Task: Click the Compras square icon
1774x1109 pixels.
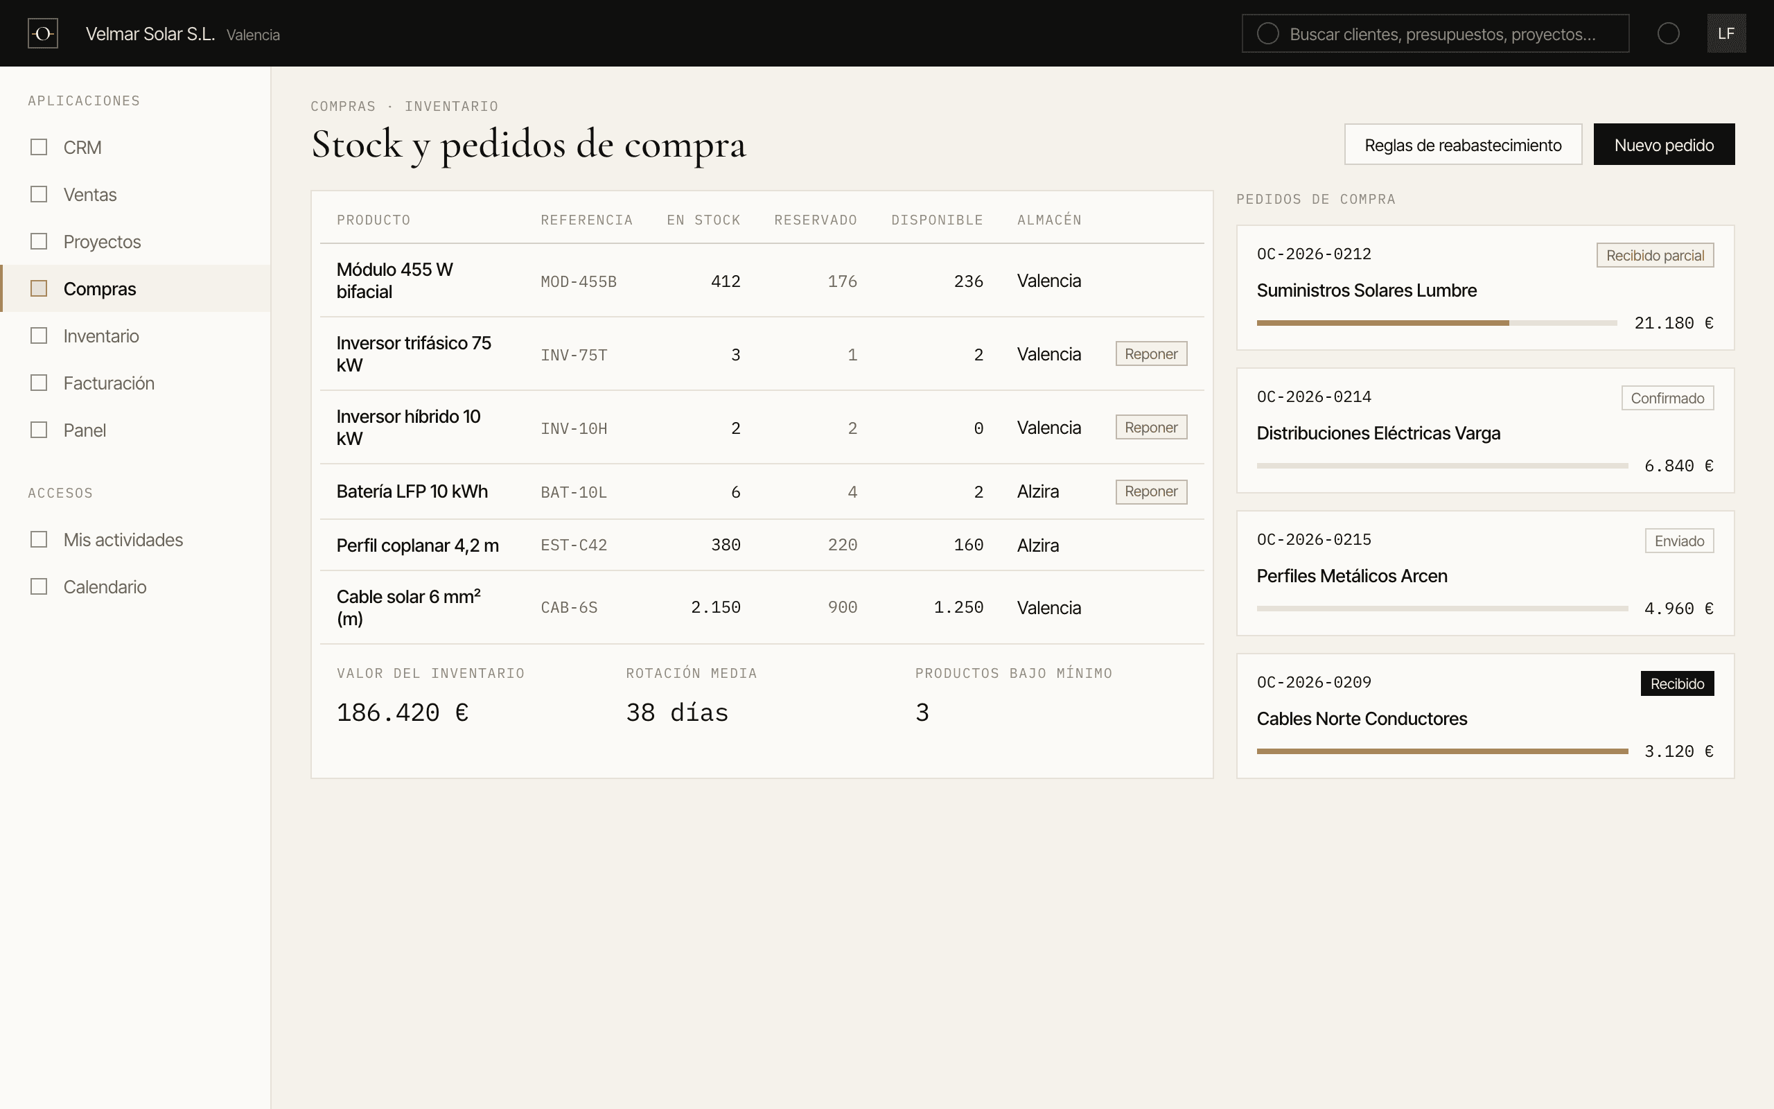Action: pos(39,288)
